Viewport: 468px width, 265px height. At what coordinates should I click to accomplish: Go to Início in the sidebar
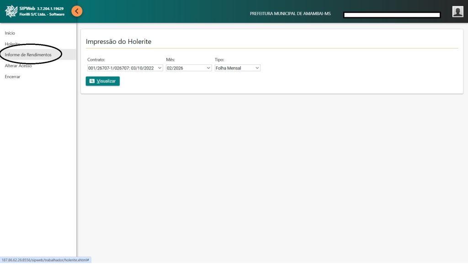coord(10,33)
